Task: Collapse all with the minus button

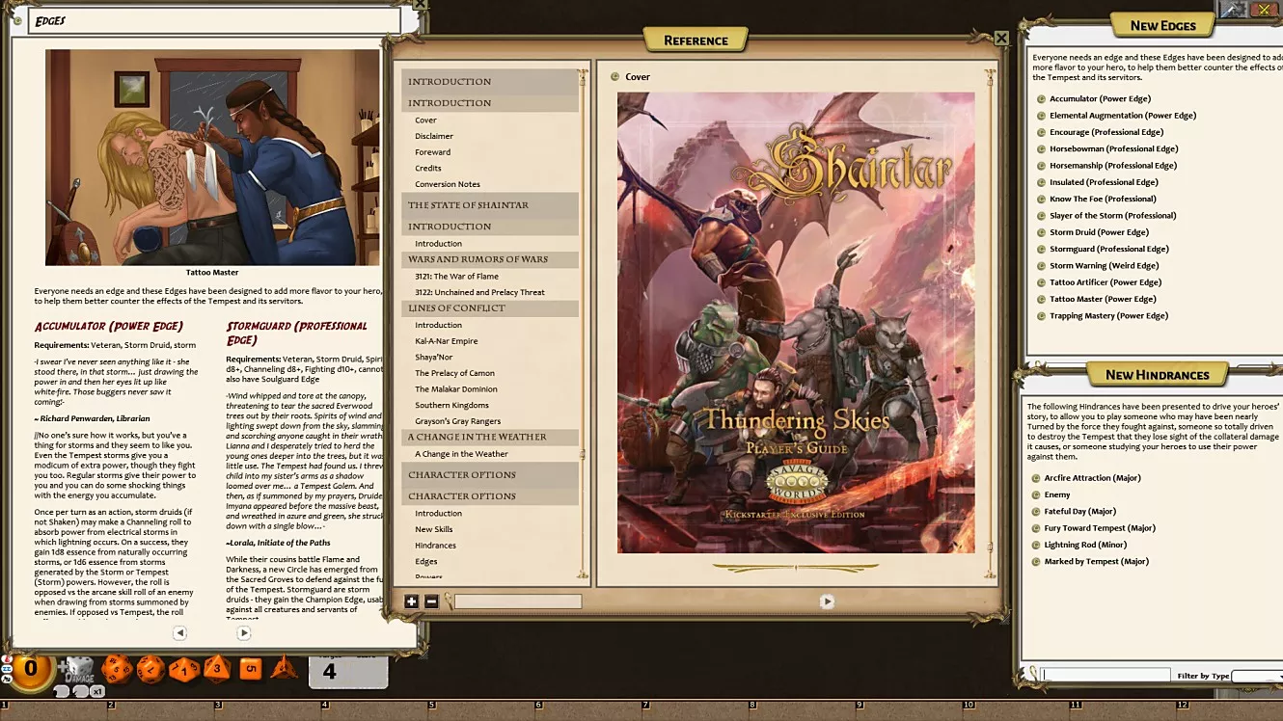Action: coord(431,601)
